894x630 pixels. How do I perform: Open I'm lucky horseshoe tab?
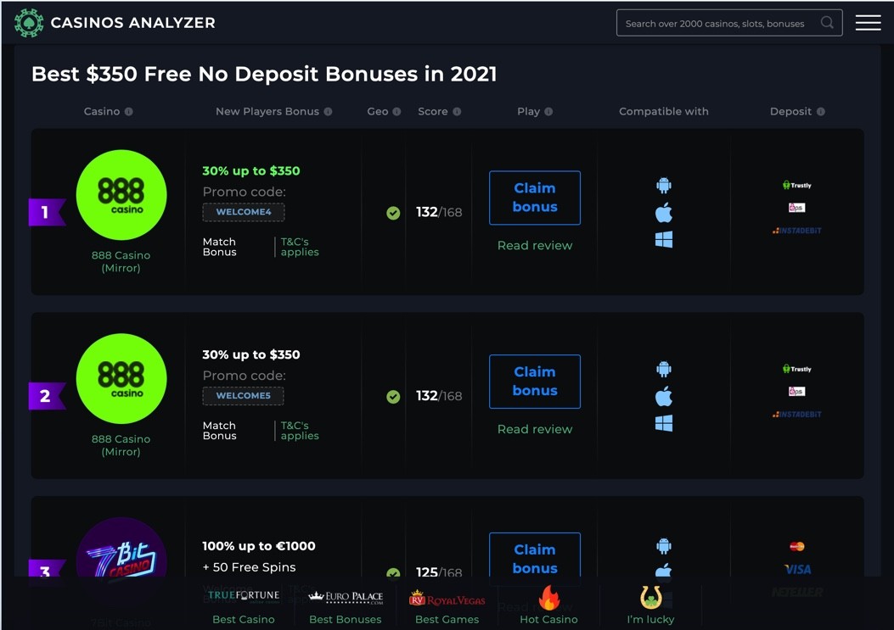tap(650, 605)
